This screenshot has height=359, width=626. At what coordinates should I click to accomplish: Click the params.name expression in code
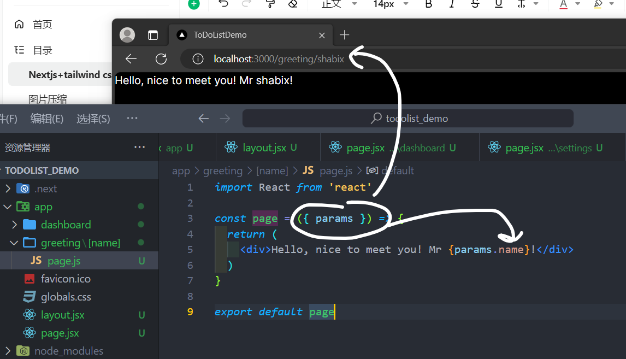point(489,250)
